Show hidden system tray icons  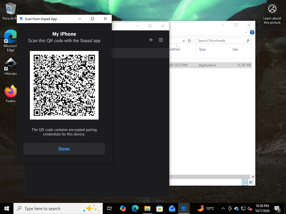point(223,208)
